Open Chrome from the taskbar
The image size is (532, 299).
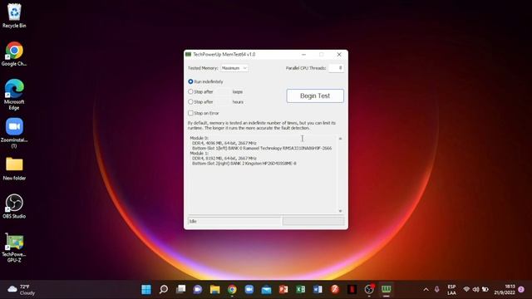coord(232,289)
